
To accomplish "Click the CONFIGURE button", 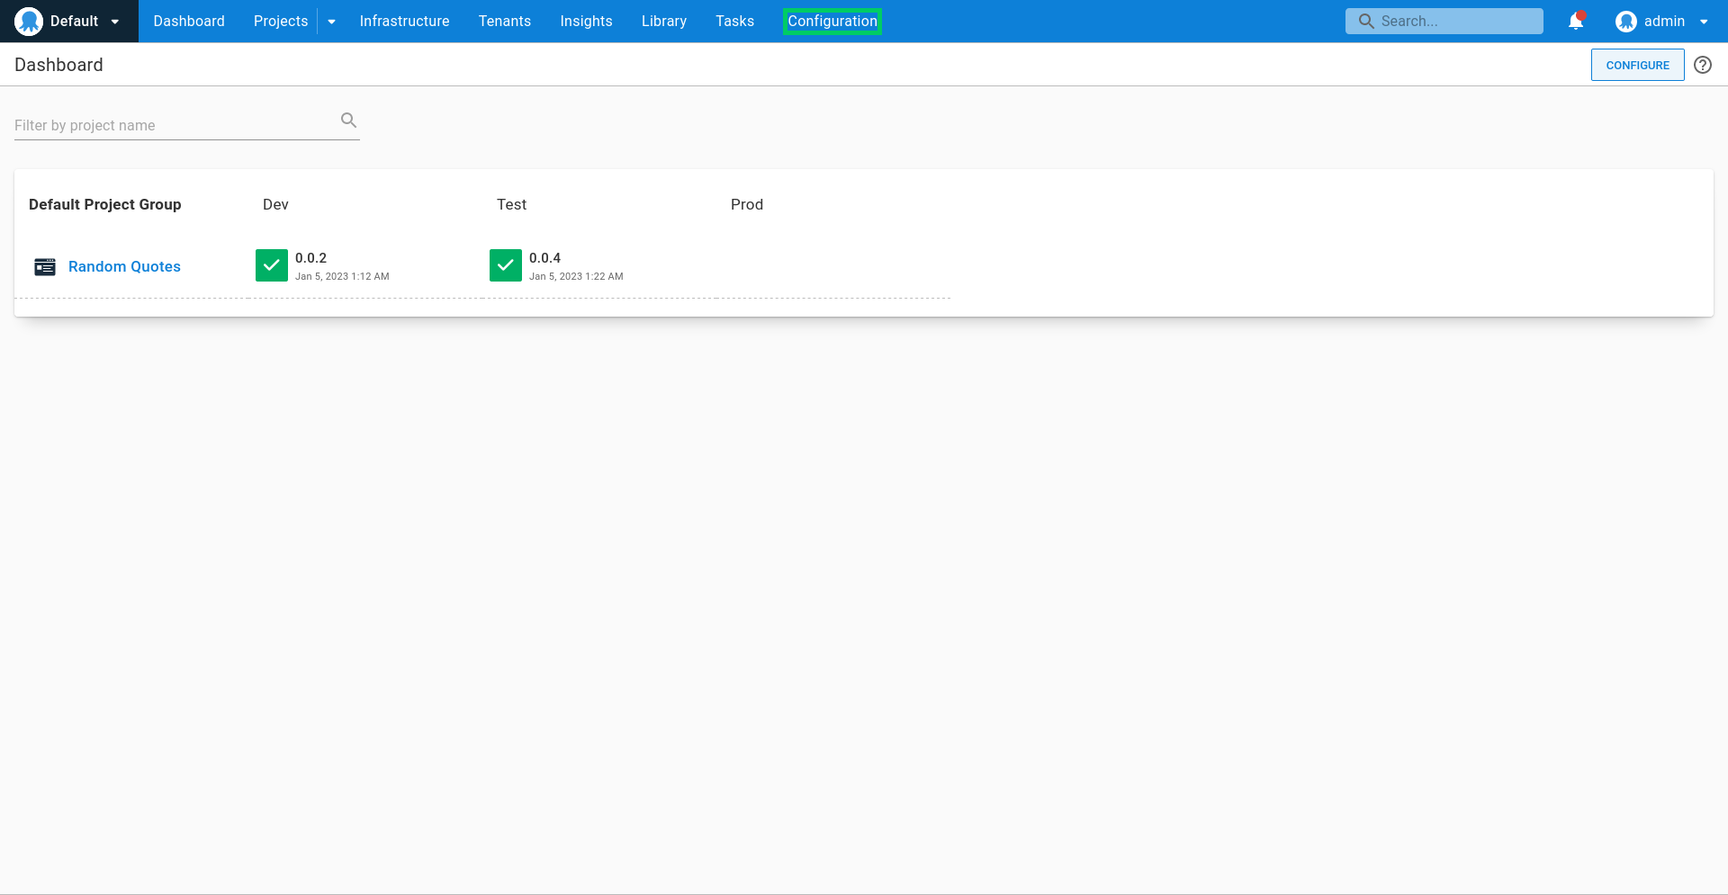I will pyautogui.click(x=1637, y=65).
